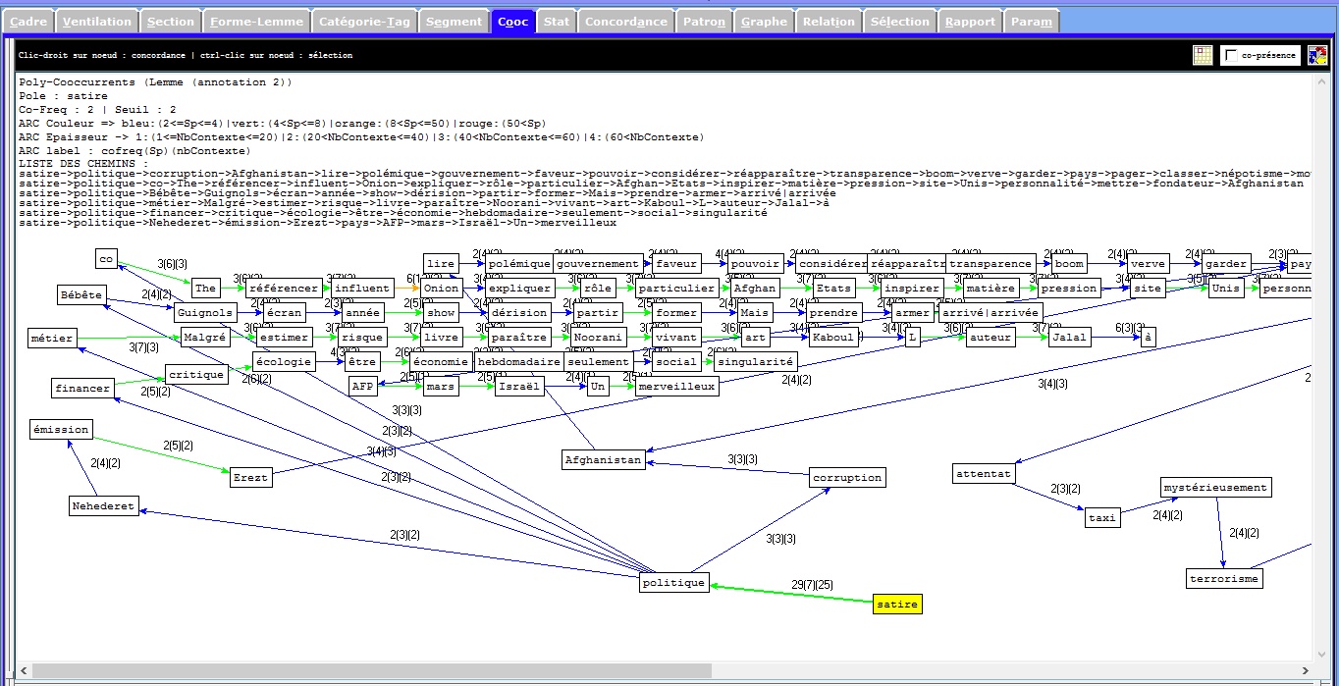1339x686 pixels.
Task: Switch to the Cadre tab
Action: pos(27,22)
